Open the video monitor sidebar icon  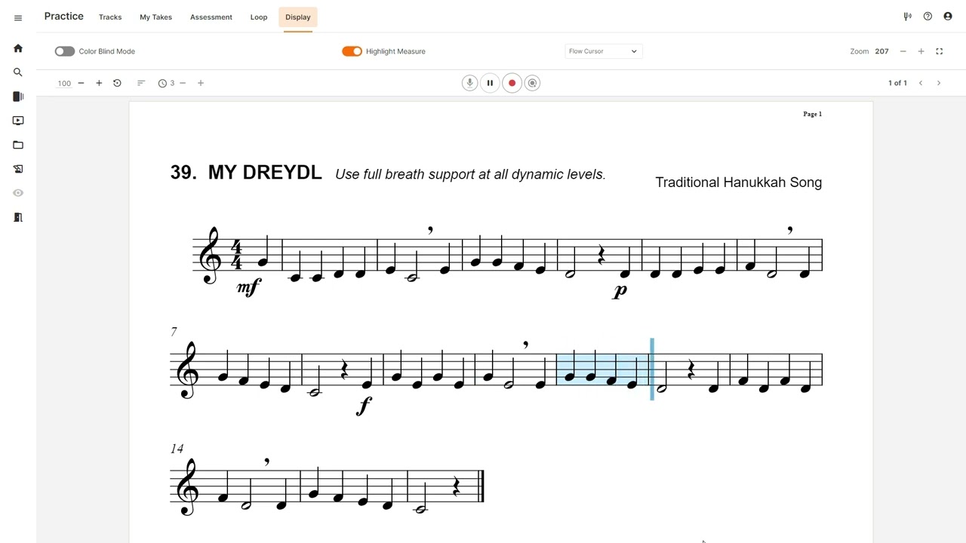click(x=18, y=121)
